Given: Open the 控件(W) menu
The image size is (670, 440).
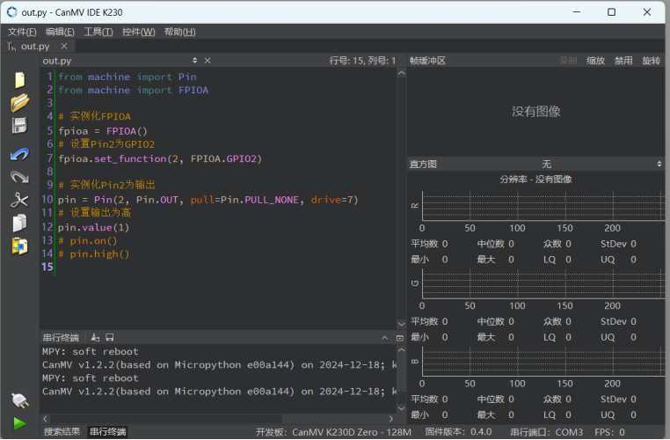Looking at the screenshot, I should click(138, 32).
